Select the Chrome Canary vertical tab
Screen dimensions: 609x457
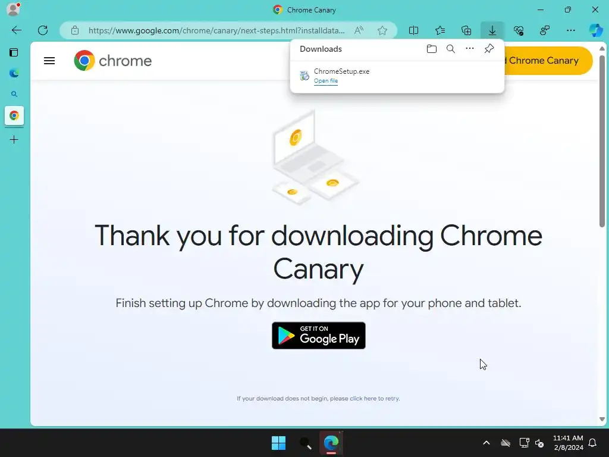pyautogui.click(x=14, y=115)
